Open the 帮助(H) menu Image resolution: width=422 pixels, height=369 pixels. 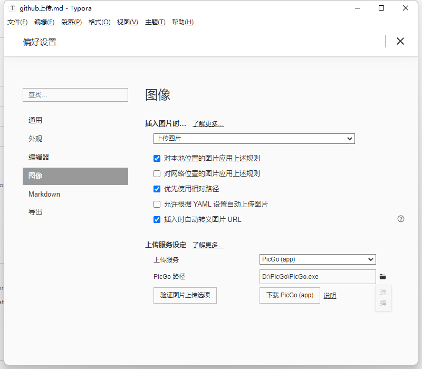click(x=183, y=22)
